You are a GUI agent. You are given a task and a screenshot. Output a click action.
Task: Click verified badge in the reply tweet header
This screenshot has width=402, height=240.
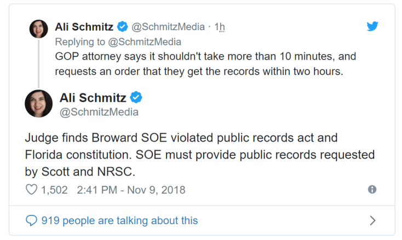[x=123, y=26]
